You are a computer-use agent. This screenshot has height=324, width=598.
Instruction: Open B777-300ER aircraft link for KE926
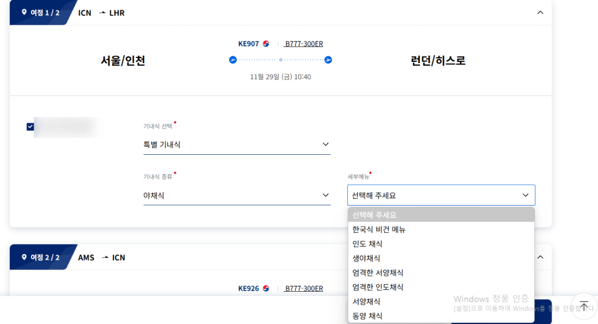(x=304, y=289)
